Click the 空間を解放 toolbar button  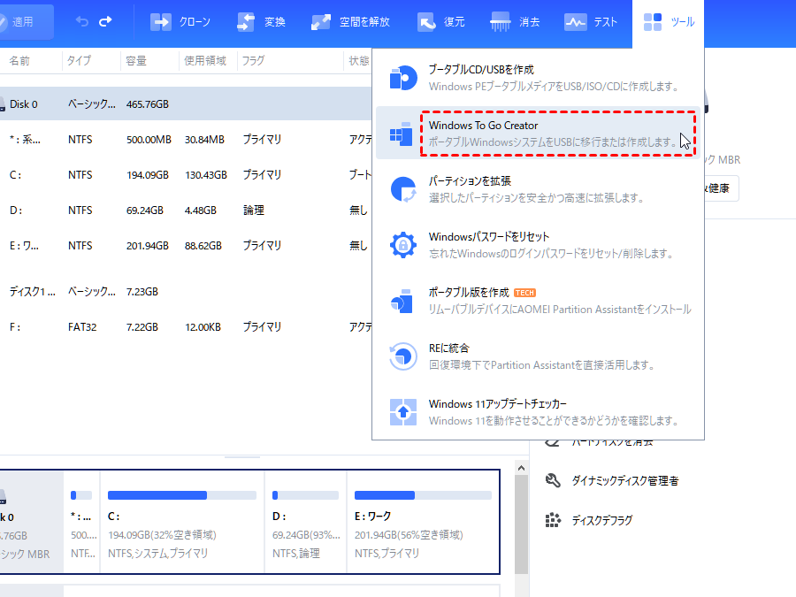tap(350, 22)
